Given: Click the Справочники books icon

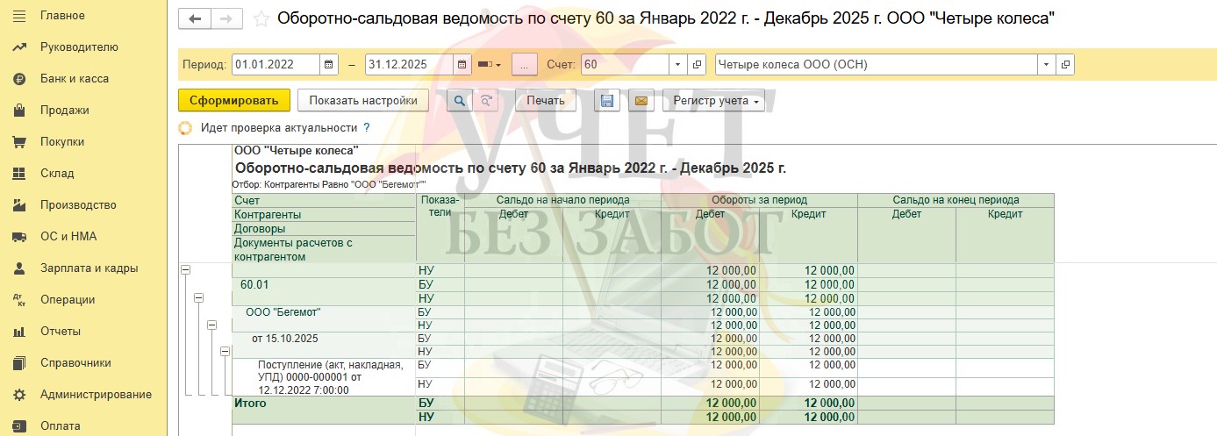Looking at the screenshot, I should [x=18, y=362].
